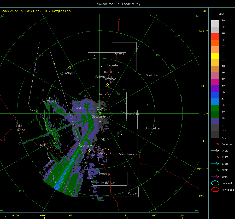Click the Banff town label
This screenshot has width=235, height=219.
43,145
